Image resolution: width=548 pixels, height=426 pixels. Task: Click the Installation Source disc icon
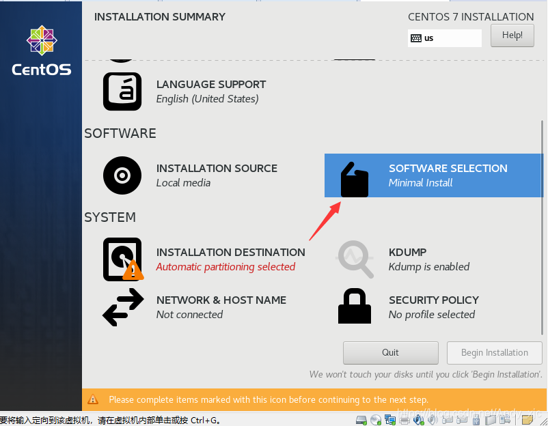point(122,175)
